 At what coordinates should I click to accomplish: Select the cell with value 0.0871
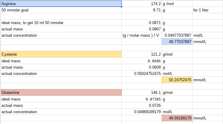142,23
